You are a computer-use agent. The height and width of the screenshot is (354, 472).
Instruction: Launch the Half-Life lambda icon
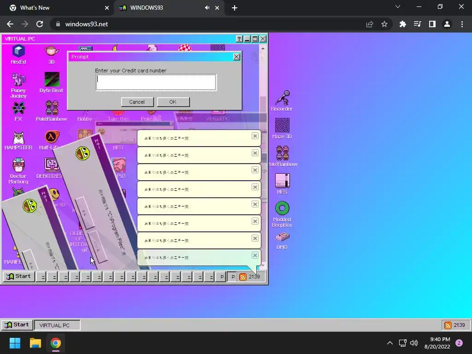coord(52,140)
